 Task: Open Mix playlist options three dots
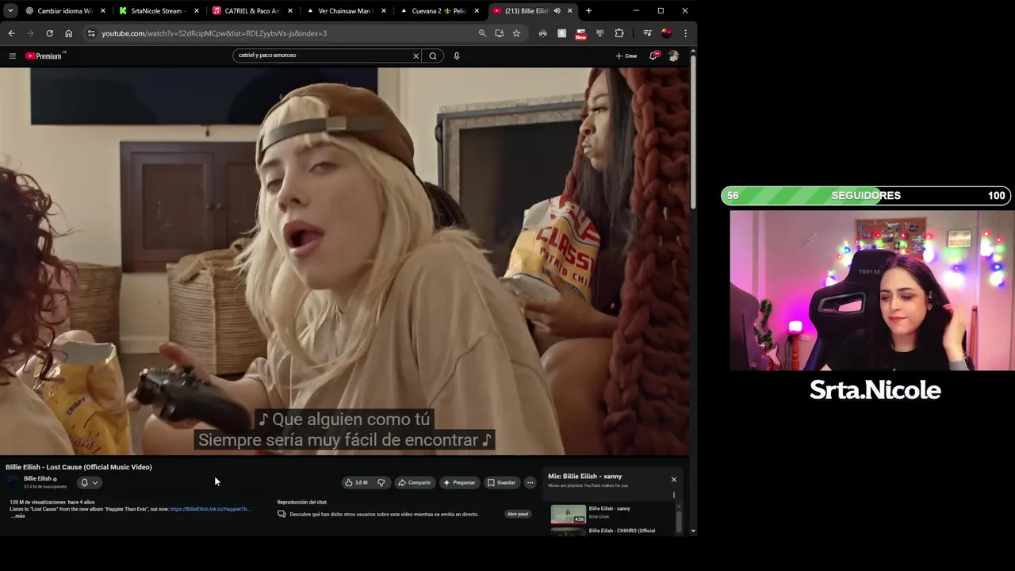pyautogui.click(x=674, y=495)
